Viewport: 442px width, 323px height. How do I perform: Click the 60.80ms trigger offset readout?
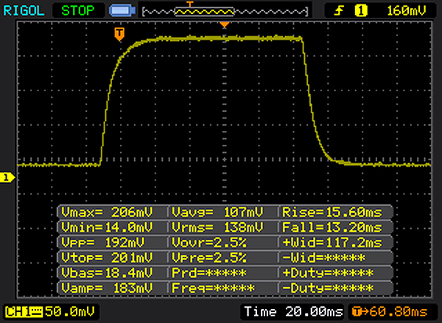pyautogui.click(x=390, y=312)
